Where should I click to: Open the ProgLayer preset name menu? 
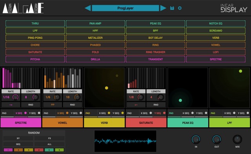[x=125, y=8]
